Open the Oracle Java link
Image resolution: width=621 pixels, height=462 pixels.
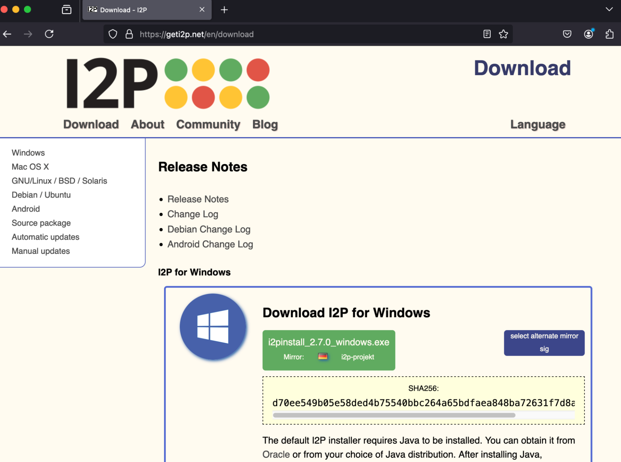click(276, 454)
